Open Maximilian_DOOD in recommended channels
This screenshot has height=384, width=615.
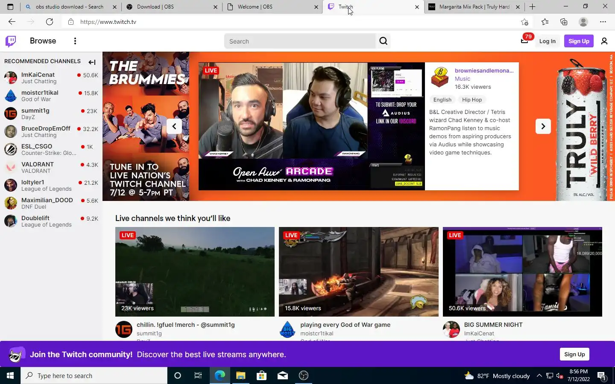(51, 203)
